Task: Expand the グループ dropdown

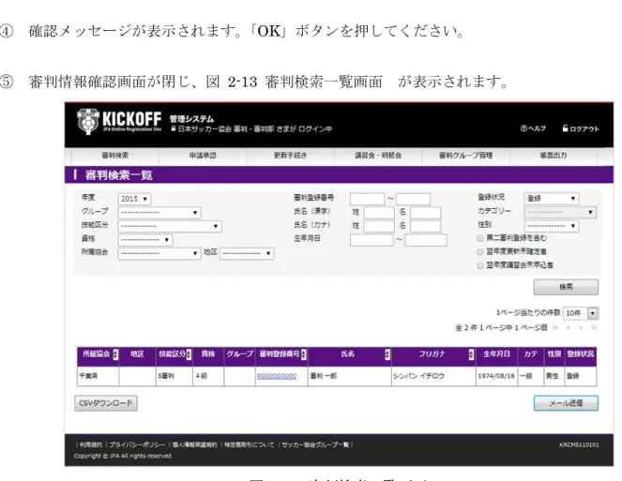Action: [159, 213]
